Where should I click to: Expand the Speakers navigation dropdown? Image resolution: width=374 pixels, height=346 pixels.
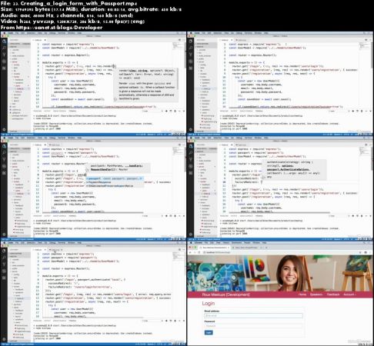(x=316, y=294)
